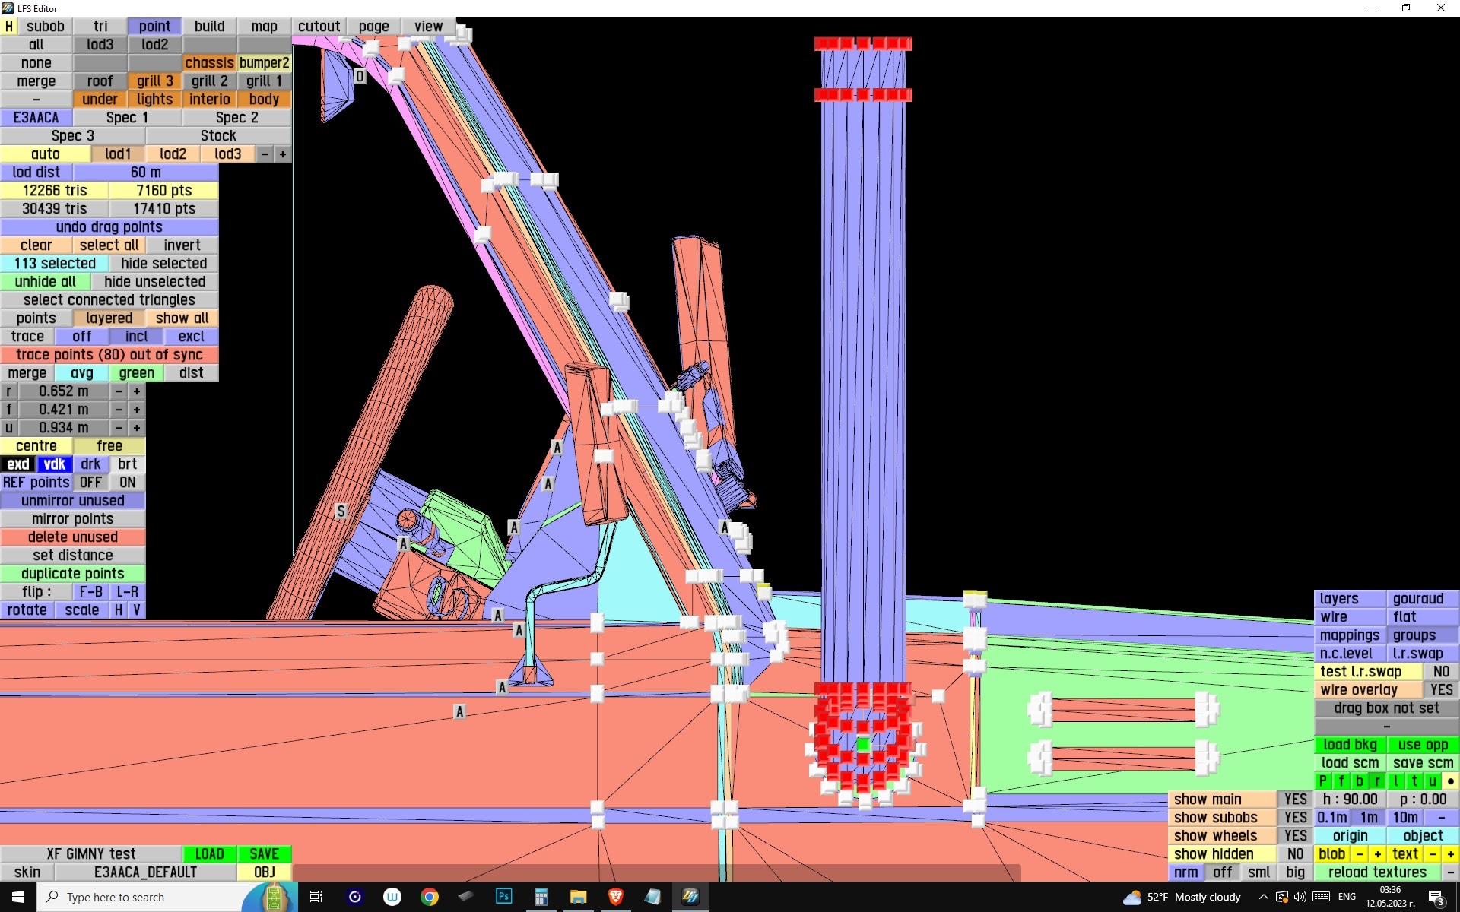Click the 'V' rotate axis button
The height and width of the screenshot is (912, 1460).
136,610
